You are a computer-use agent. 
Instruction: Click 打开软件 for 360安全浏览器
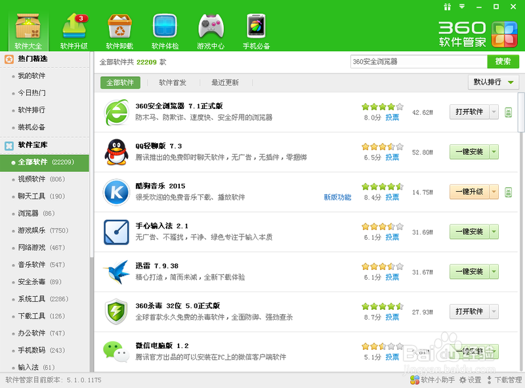[x=469, y=112]
